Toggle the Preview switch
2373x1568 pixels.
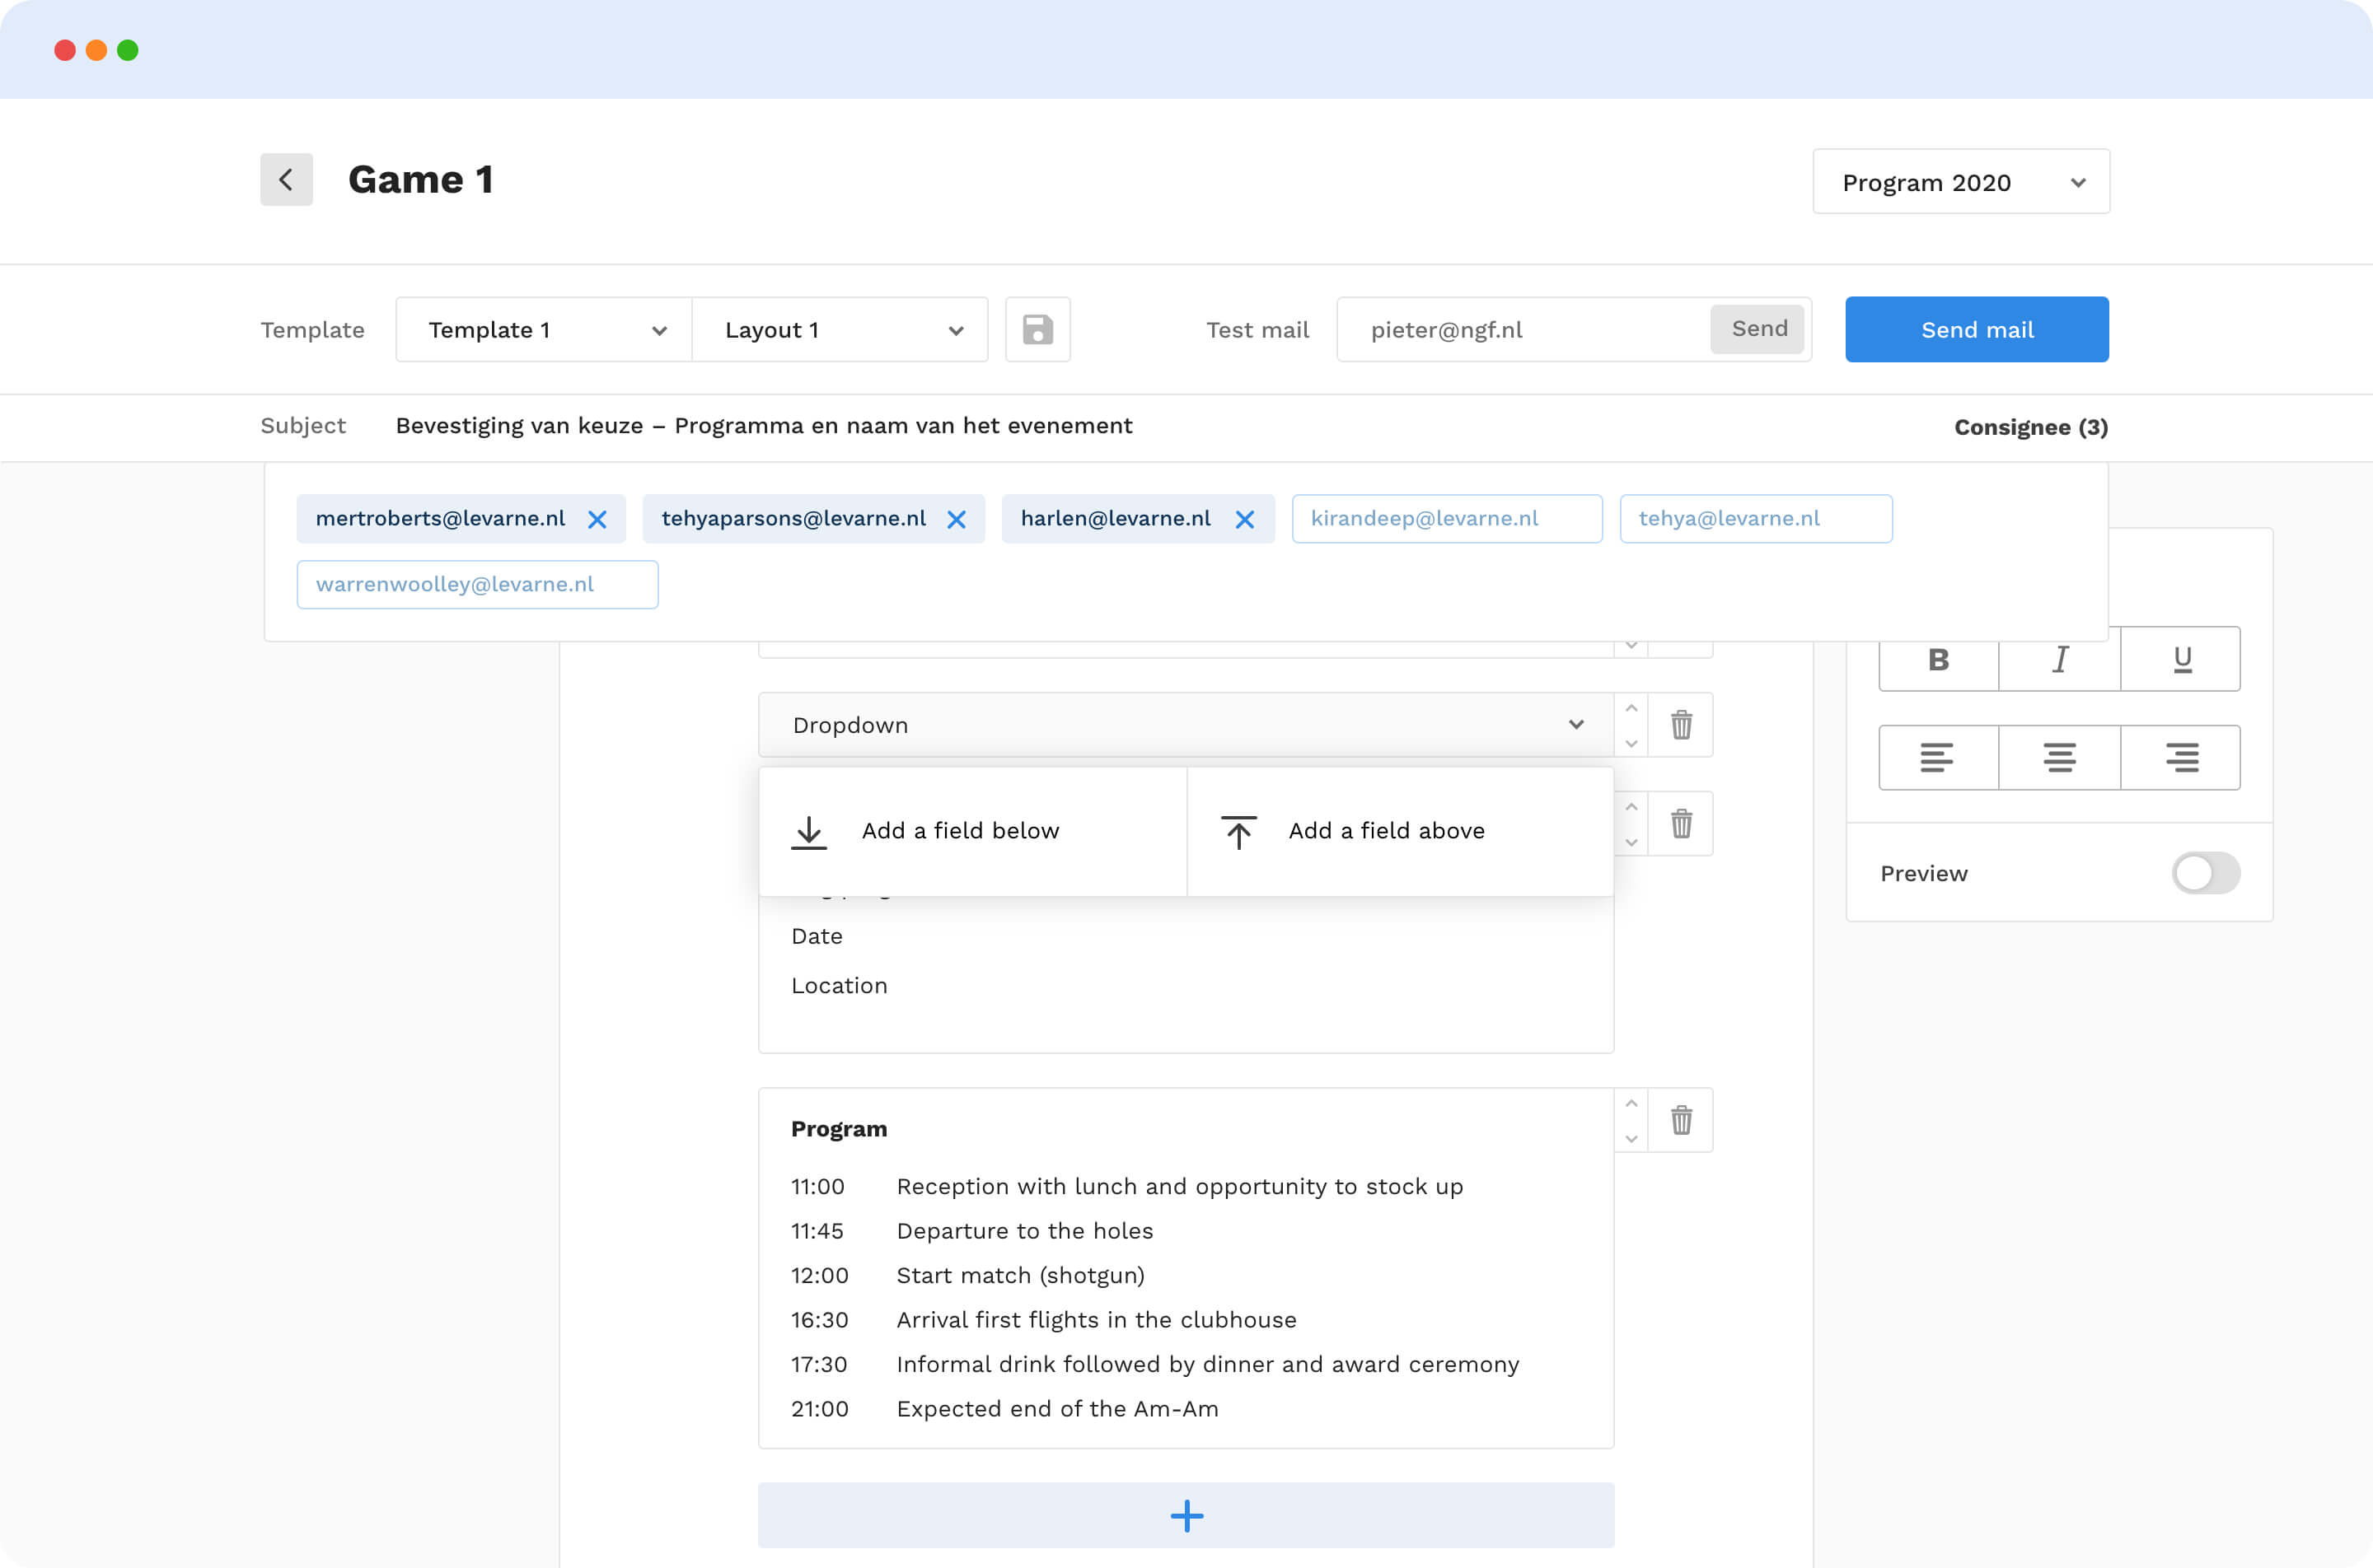pos(2205,873)
